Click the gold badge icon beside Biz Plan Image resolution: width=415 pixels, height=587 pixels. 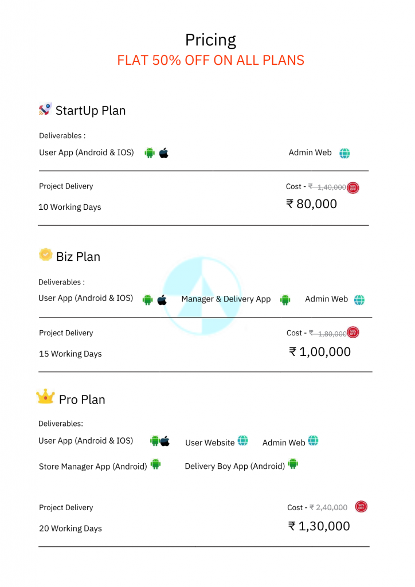coord(46,255)
